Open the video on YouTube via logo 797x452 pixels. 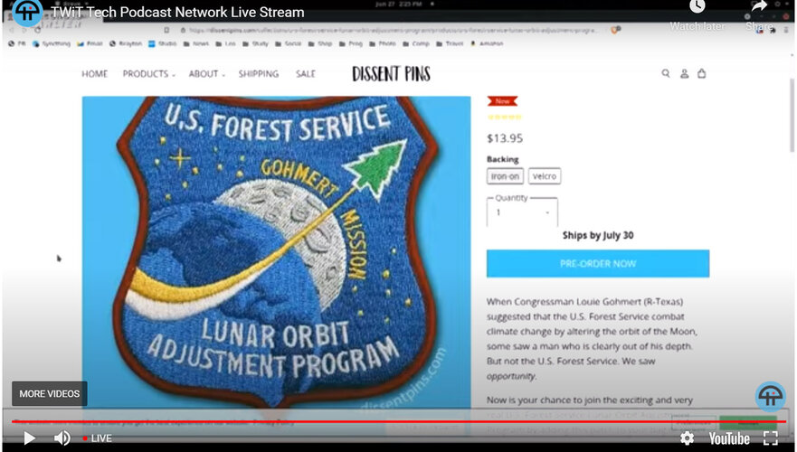pyautogui.click(x=729, y=438)
